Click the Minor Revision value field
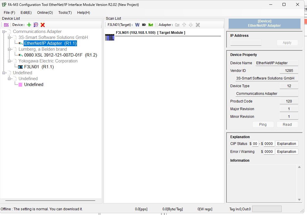 pos(289,117)
